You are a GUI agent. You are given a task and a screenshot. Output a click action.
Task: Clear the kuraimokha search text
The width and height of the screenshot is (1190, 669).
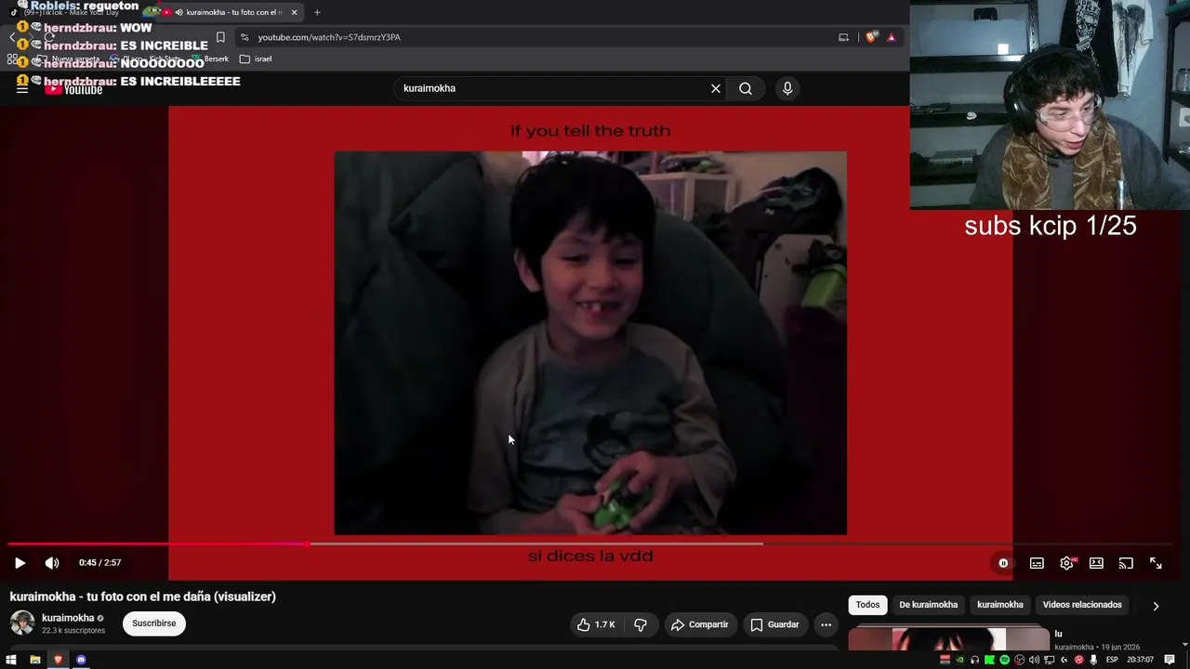716,88
